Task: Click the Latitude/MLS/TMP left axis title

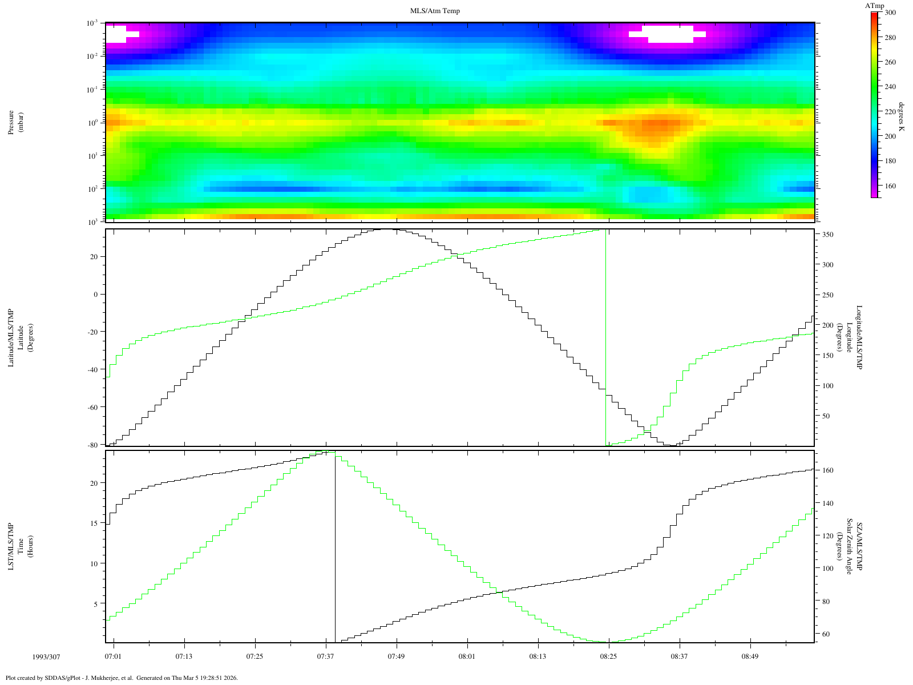Action: 11,337
